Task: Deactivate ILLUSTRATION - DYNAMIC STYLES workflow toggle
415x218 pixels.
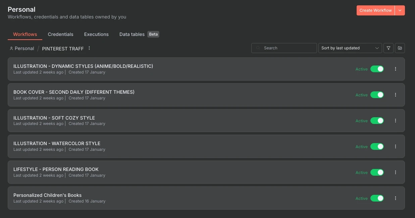Action: 377,69
